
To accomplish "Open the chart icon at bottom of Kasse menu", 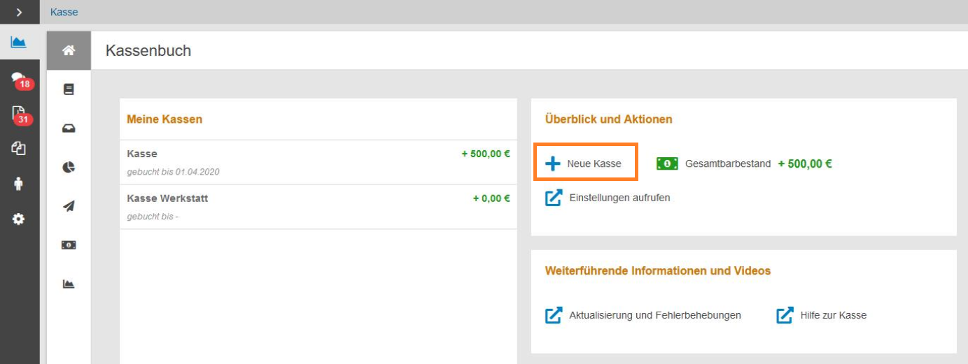I will (x=69, y=284).
